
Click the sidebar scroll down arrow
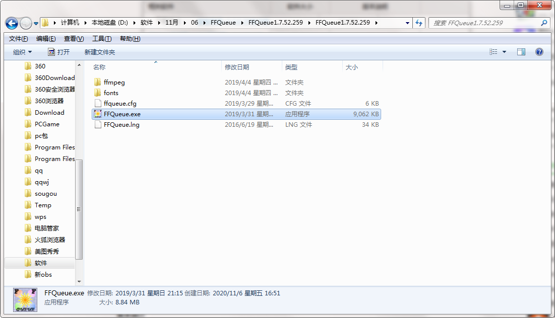coord(79,282)
